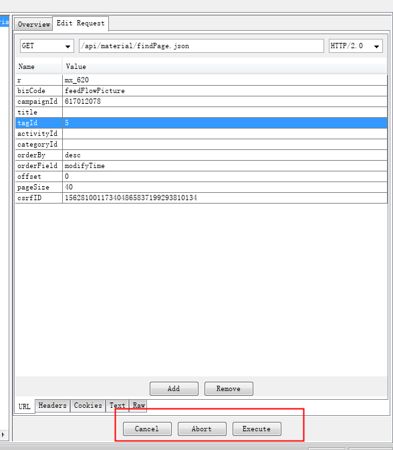
Task: Open the GET method dropdown
Action: coord(47,46)
